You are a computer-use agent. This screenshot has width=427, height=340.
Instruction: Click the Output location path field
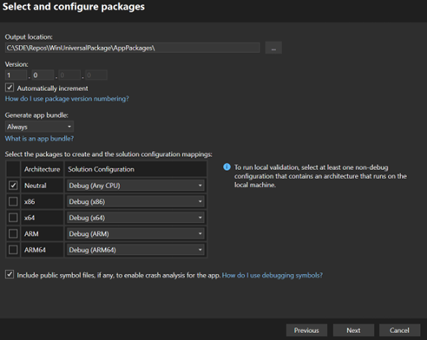click(x=133, y=48)
